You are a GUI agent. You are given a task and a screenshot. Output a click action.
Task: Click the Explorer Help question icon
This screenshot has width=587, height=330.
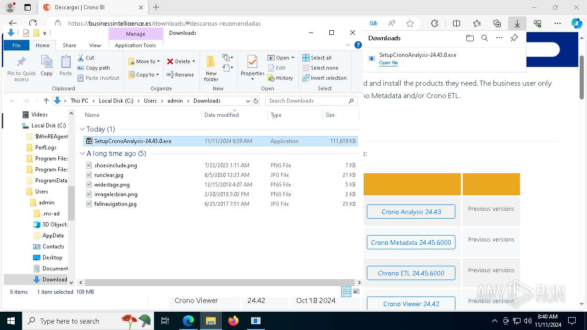[359, 45]
